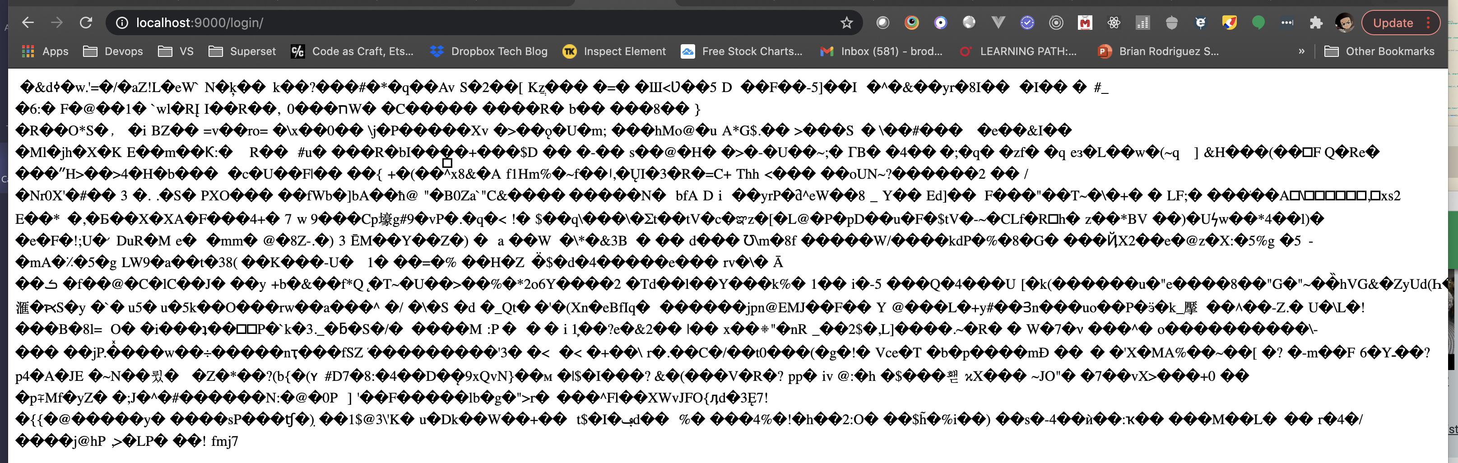Go back to the previous page
The width and height of the screenshot is (1458, 463).
(x=27, y=23)
